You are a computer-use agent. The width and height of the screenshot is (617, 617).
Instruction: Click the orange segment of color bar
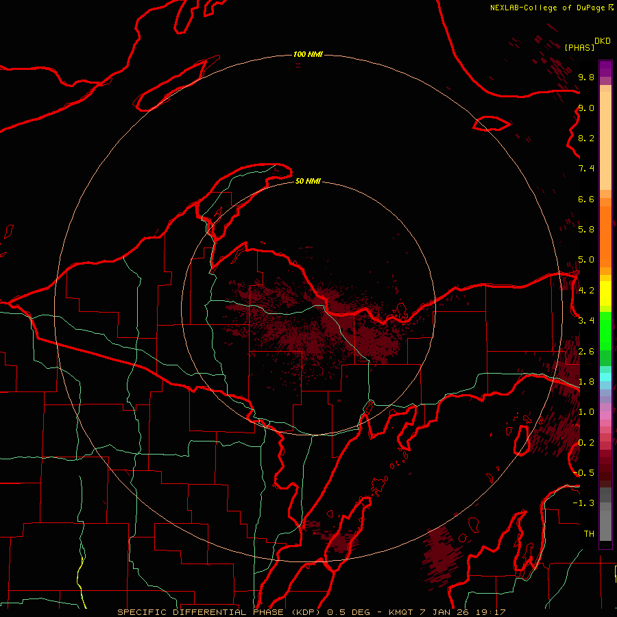(605, 237)
